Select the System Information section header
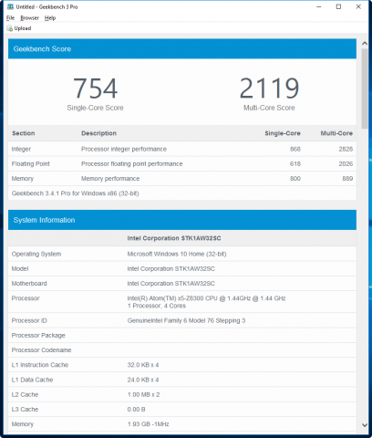 tap(182, 220)
